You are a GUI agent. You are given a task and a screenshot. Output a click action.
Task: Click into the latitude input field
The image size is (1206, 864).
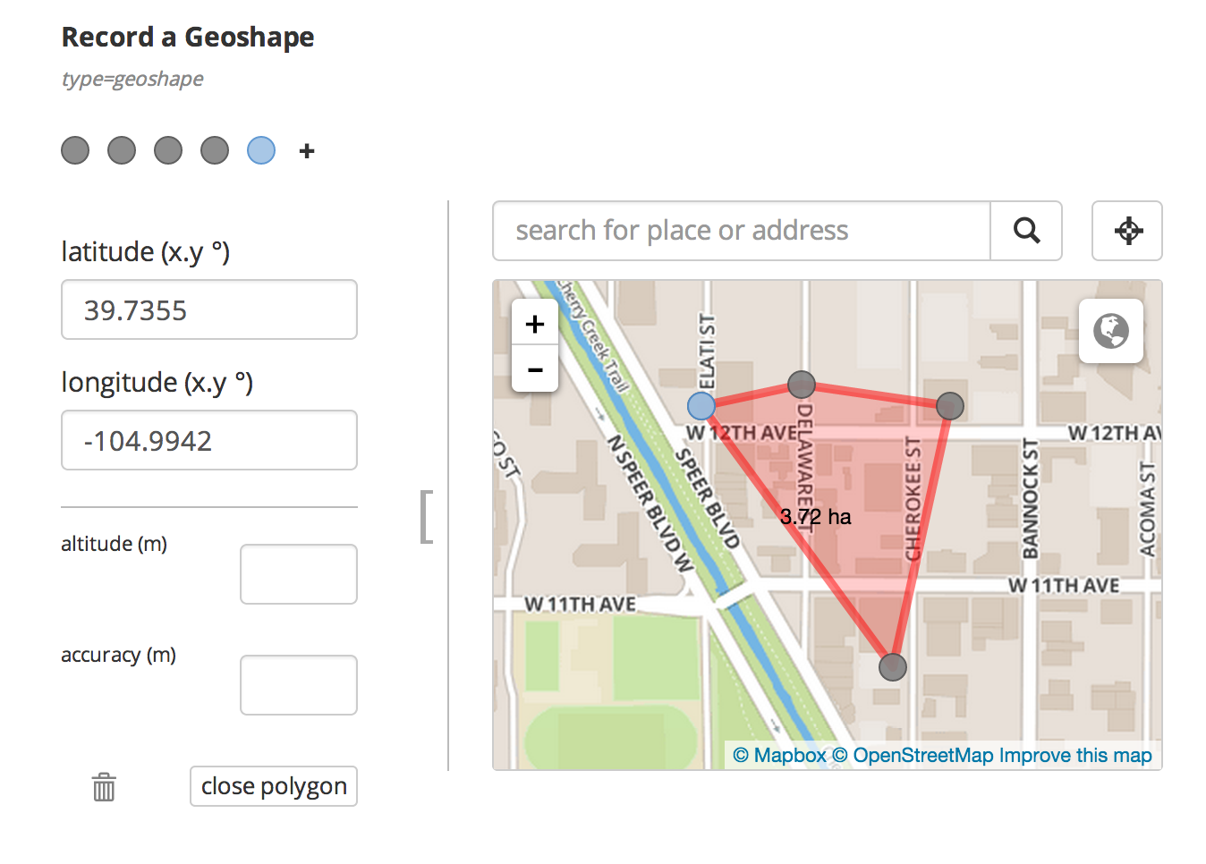point(209,310)
